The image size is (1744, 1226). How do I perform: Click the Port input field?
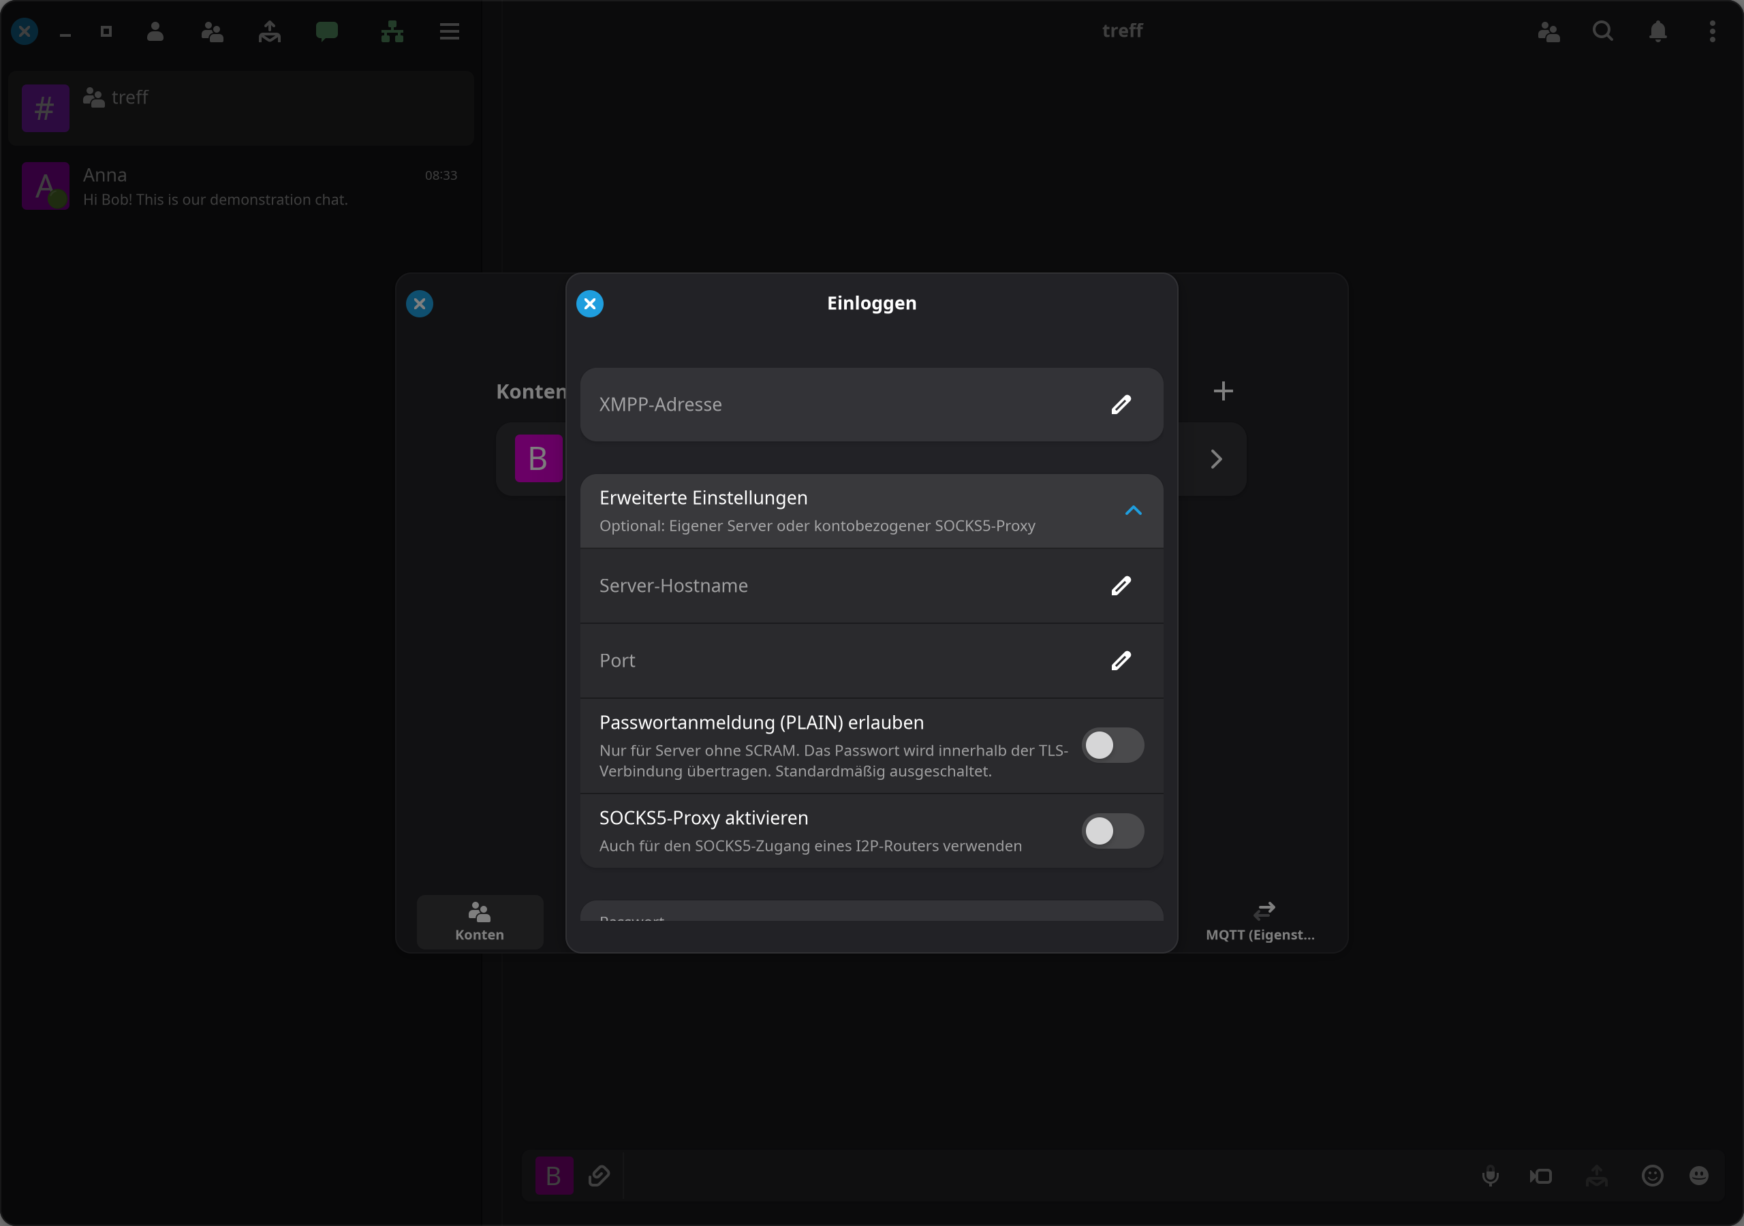pyautogui.click(x=871, y=661)
